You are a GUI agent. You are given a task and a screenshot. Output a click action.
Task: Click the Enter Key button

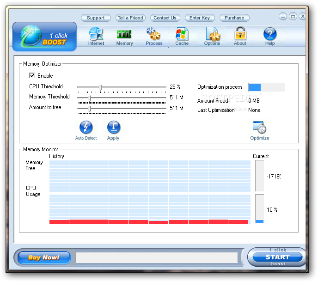point(200,18)
